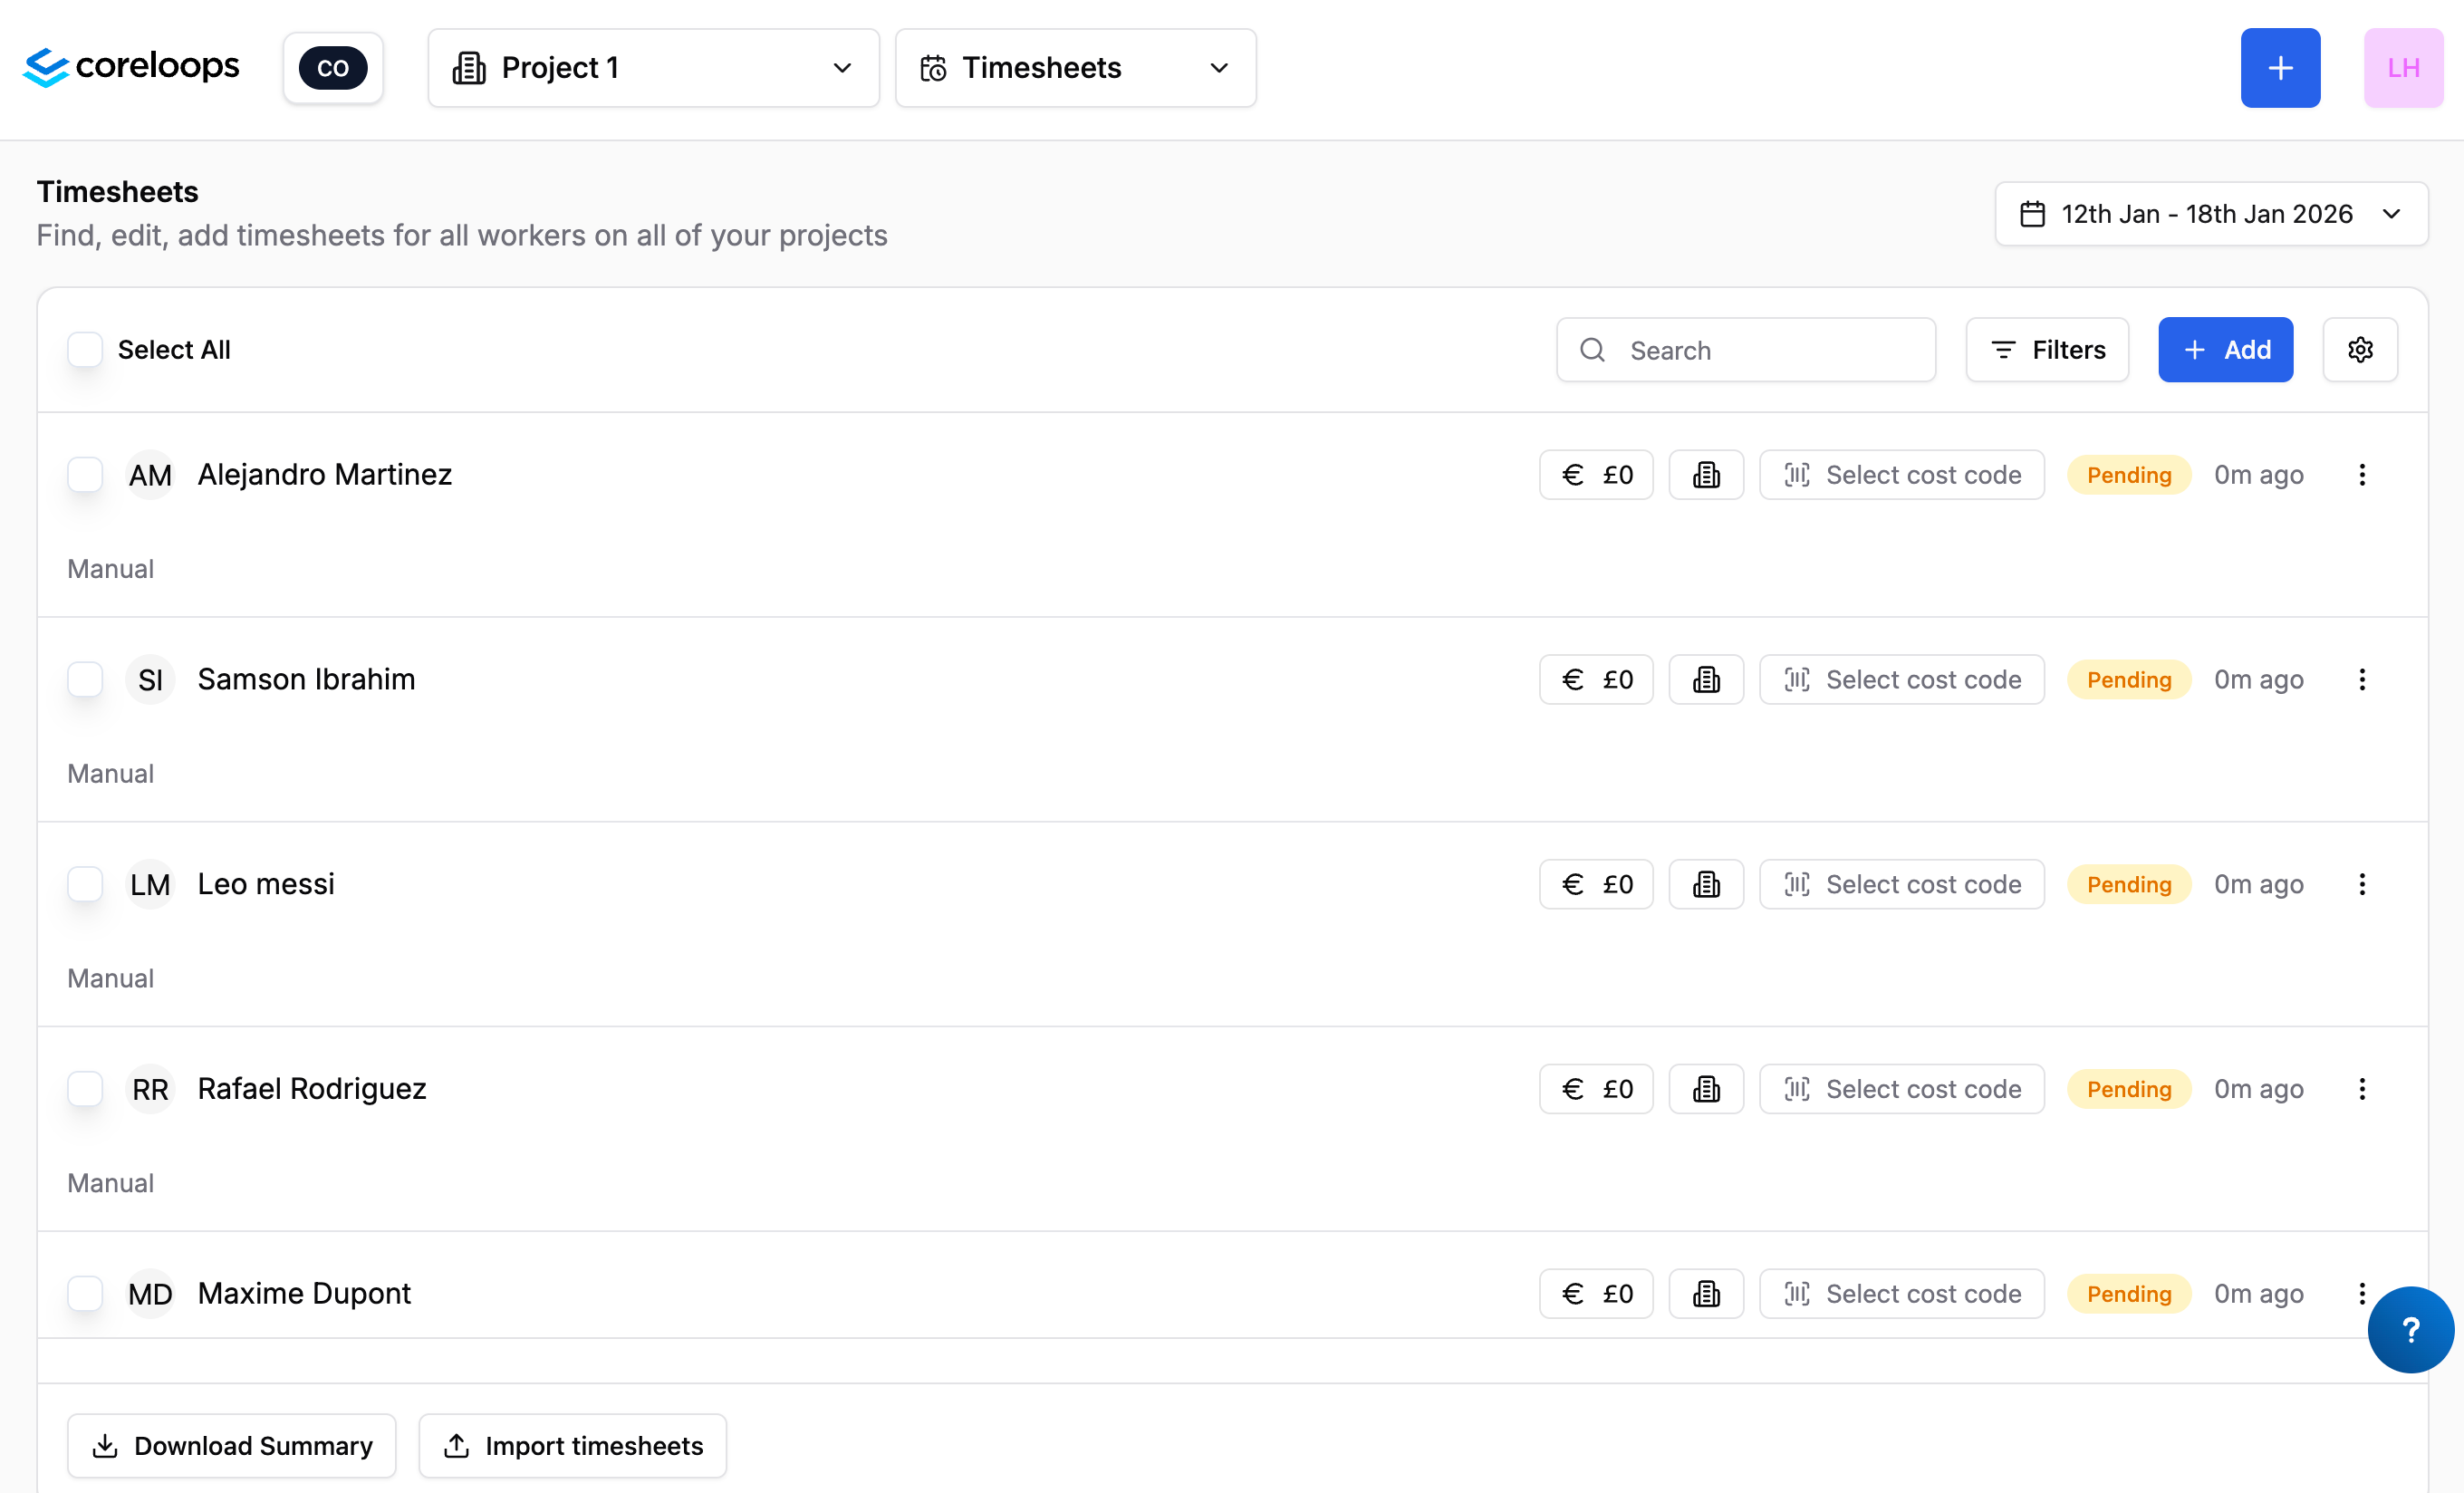Check the box for Alejandro Martinez
The width and height of the screenshot is (2464, 1493).
click(x=85, y=475)
